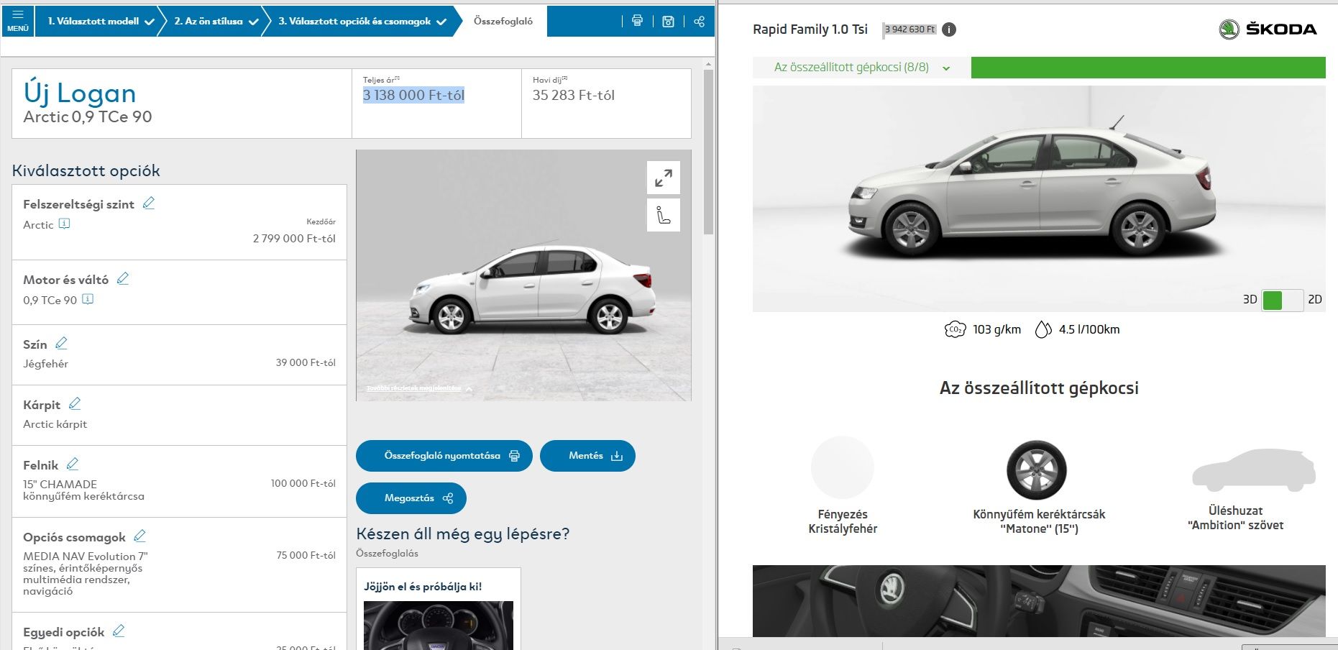The height and width of the screenshot is (650, 1338).
Task: Click the fuel consumption drop icon
Action: [x=1043, y=329]
